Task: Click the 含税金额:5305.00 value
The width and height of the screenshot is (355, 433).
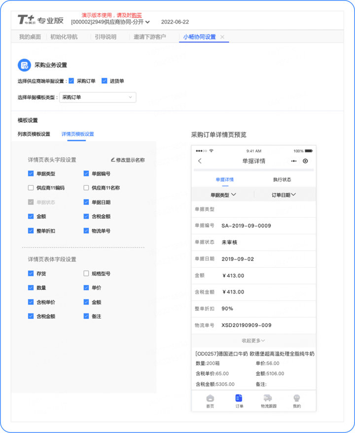Action: [215, 384]
